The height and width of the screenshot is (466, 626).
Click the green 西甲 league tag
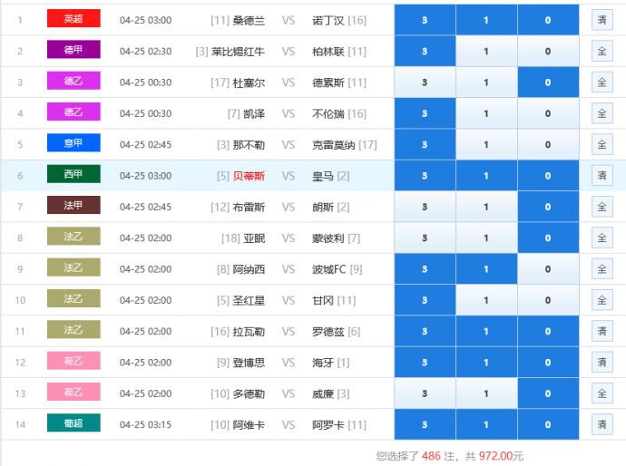pyautogui.click(x=73, y=174)
